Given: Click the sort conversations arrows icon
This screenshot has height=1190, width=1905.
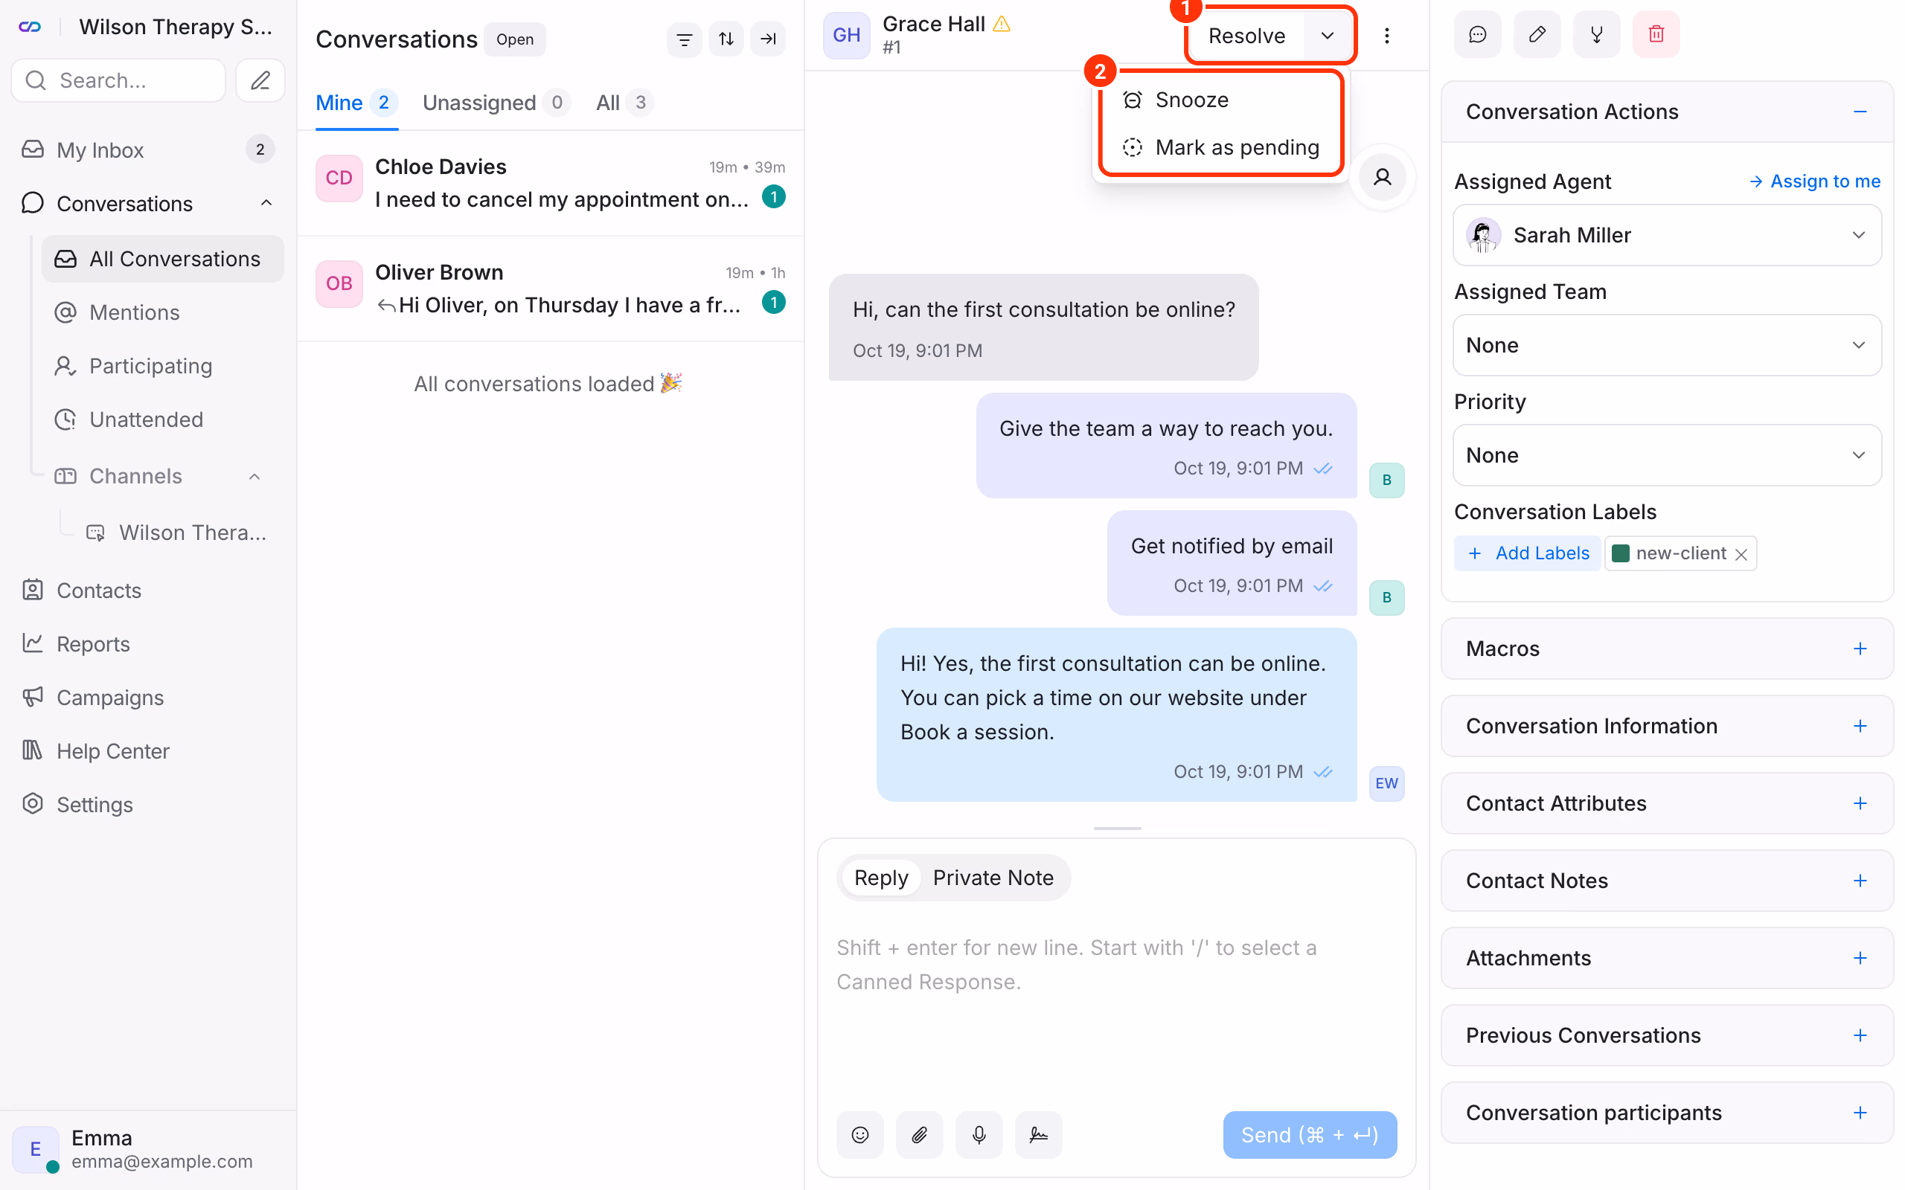Looking at the screenshot, I should point(726,39).
